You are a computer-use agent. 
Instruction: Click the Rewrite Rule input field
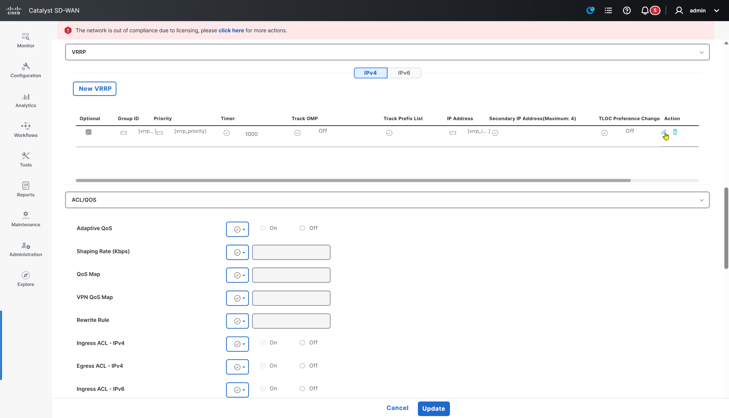point(291,321)
